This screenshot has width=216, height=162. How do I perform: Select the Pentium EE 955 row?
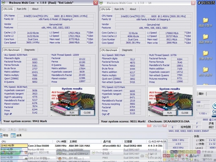[x=82, y=150]
